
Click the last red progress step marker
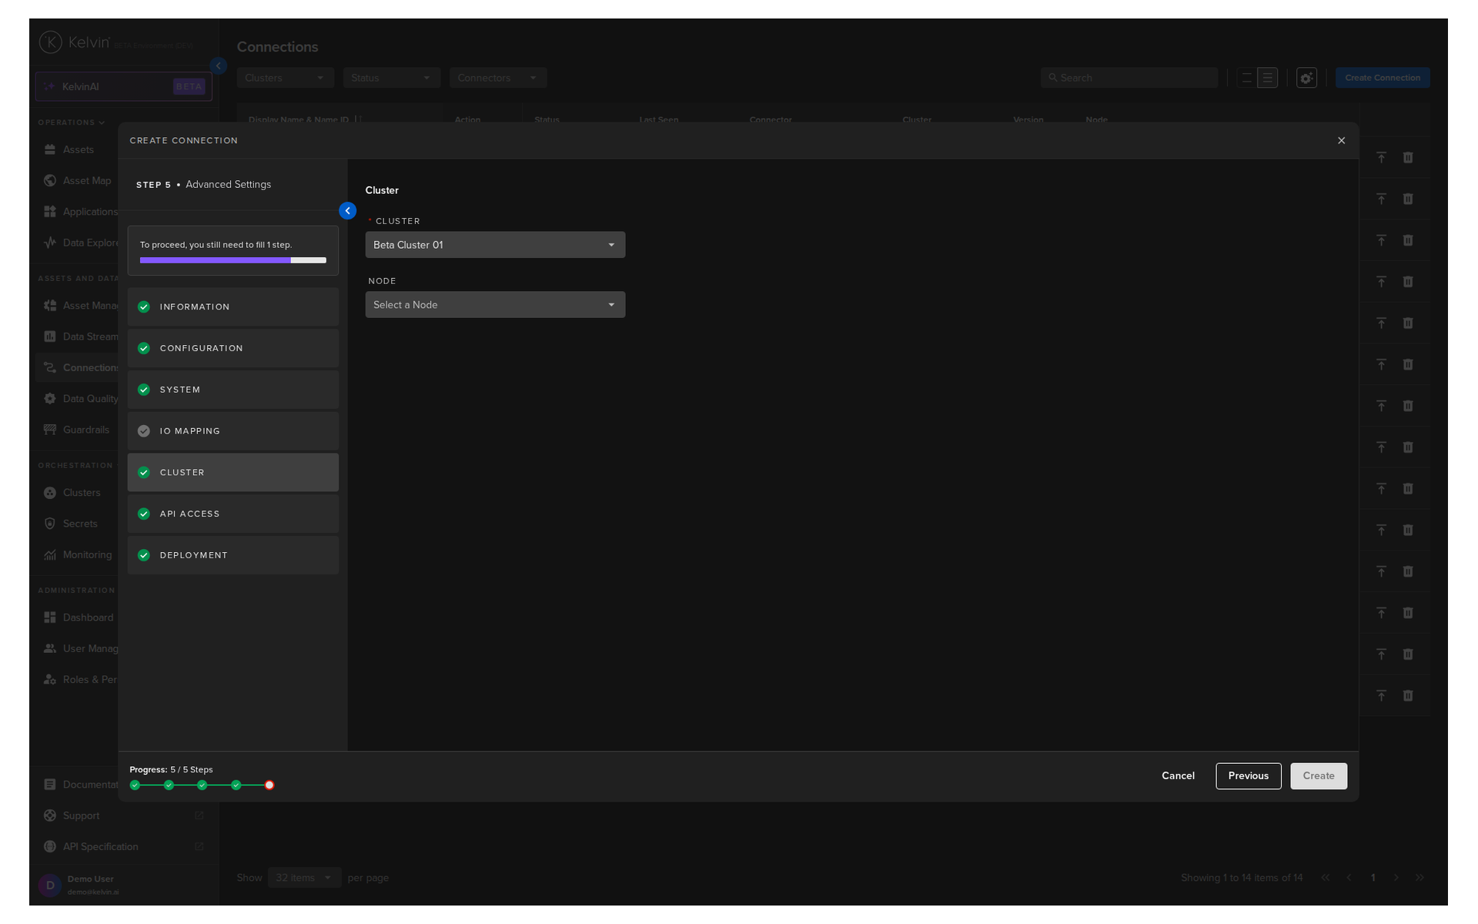click(269, 785)
